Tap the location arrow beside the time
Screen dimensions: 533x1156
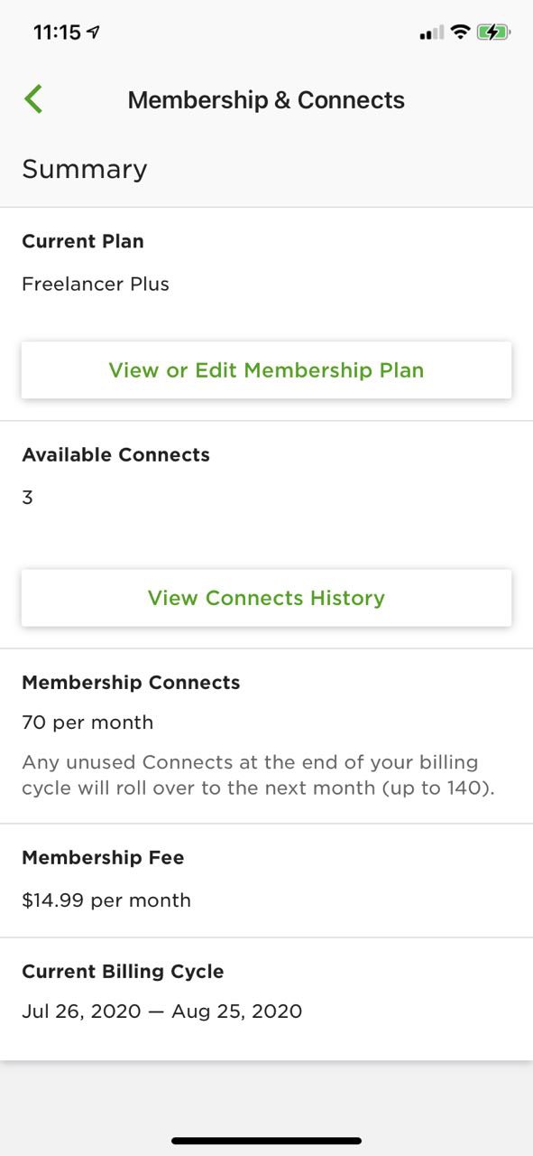94,33
